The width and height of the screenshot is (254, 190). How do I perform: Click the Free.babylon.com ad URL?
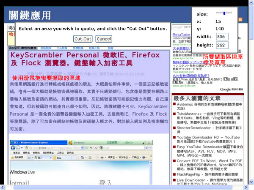pos(183,72)
